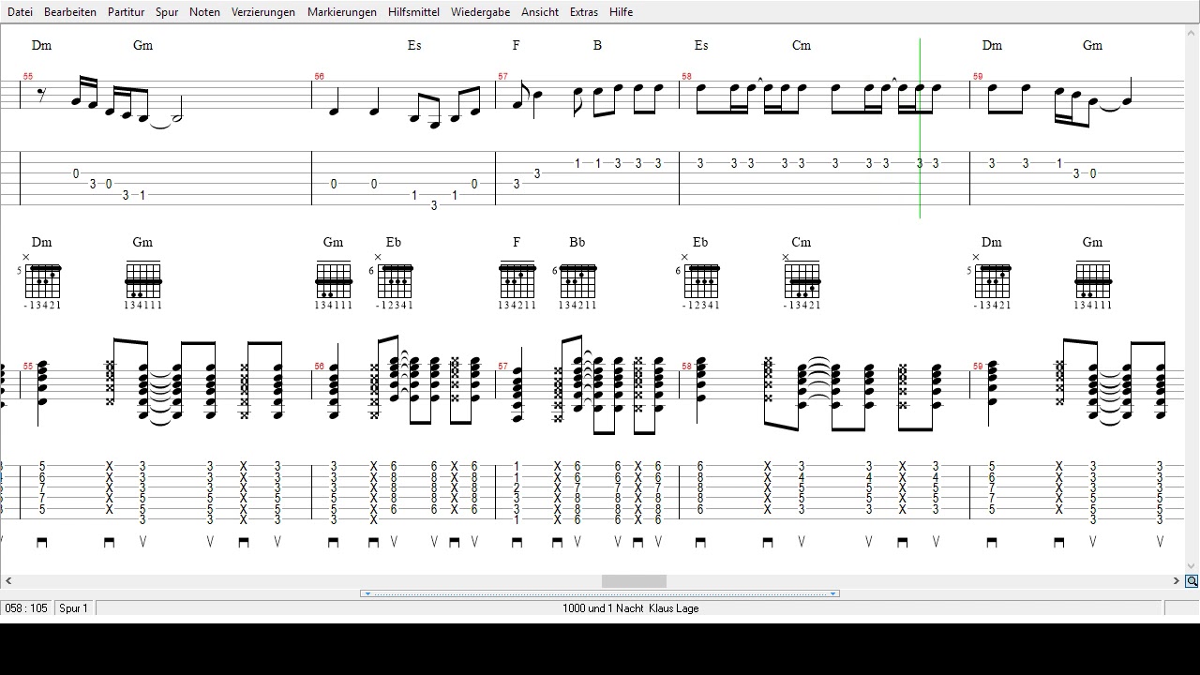Open the Bearbeiten menu
This screenshot has height=675, width=1200.
click(70, 12)
